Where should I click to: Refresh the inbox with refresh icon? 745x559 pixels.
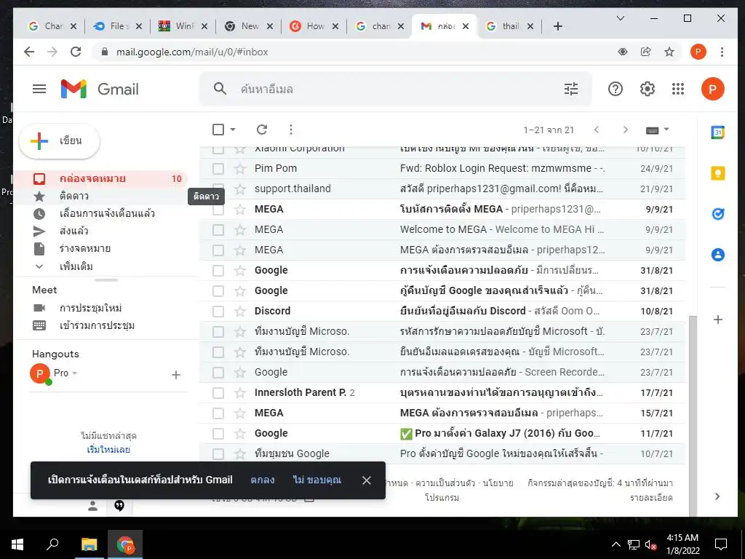point(262,130)
